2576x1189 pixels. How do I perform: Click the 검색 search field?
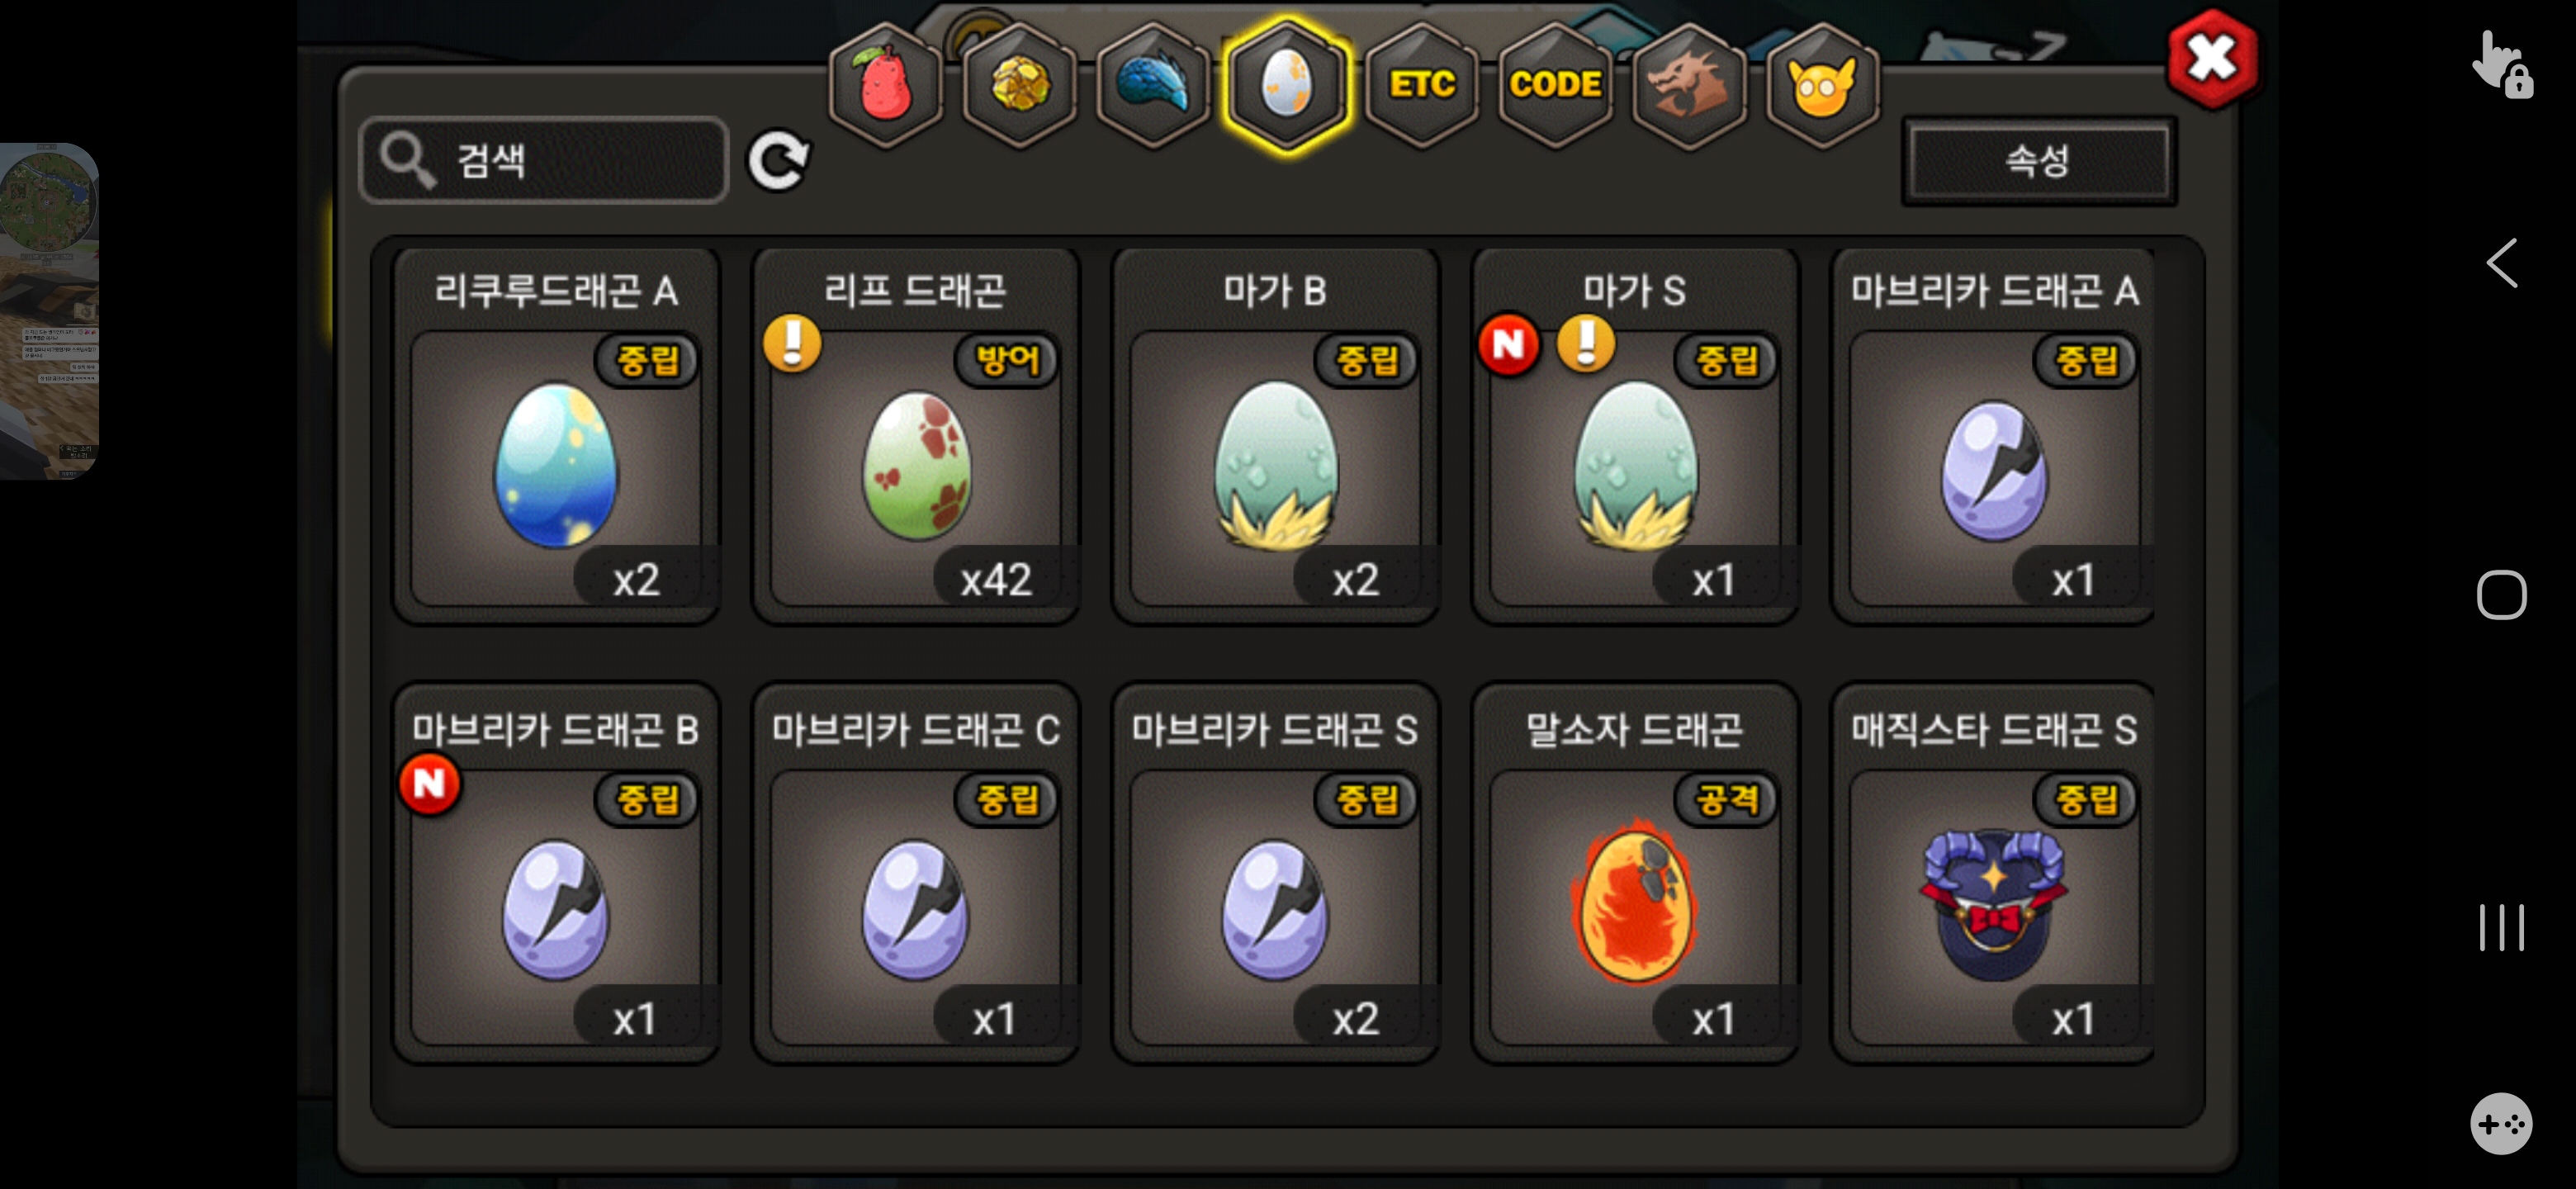tap(544, 160)
